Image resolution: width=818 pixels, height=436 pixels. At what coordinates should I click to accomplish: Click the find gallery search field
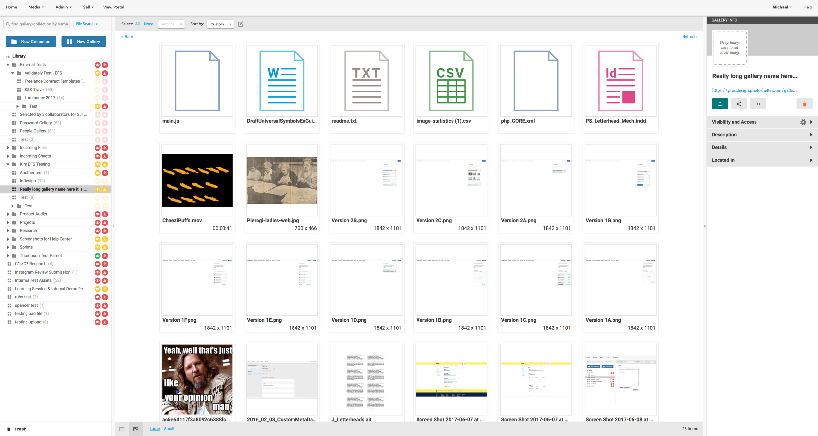pyautogui.click(x=37, y=24)
